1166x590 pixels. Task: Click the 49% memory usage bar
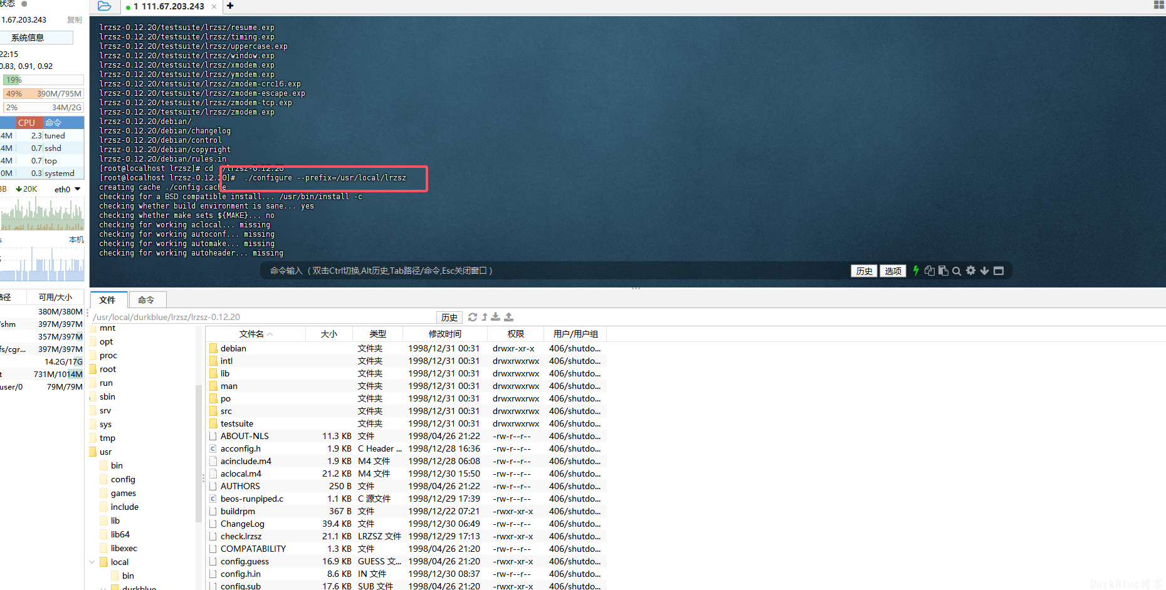coord(43,94)
